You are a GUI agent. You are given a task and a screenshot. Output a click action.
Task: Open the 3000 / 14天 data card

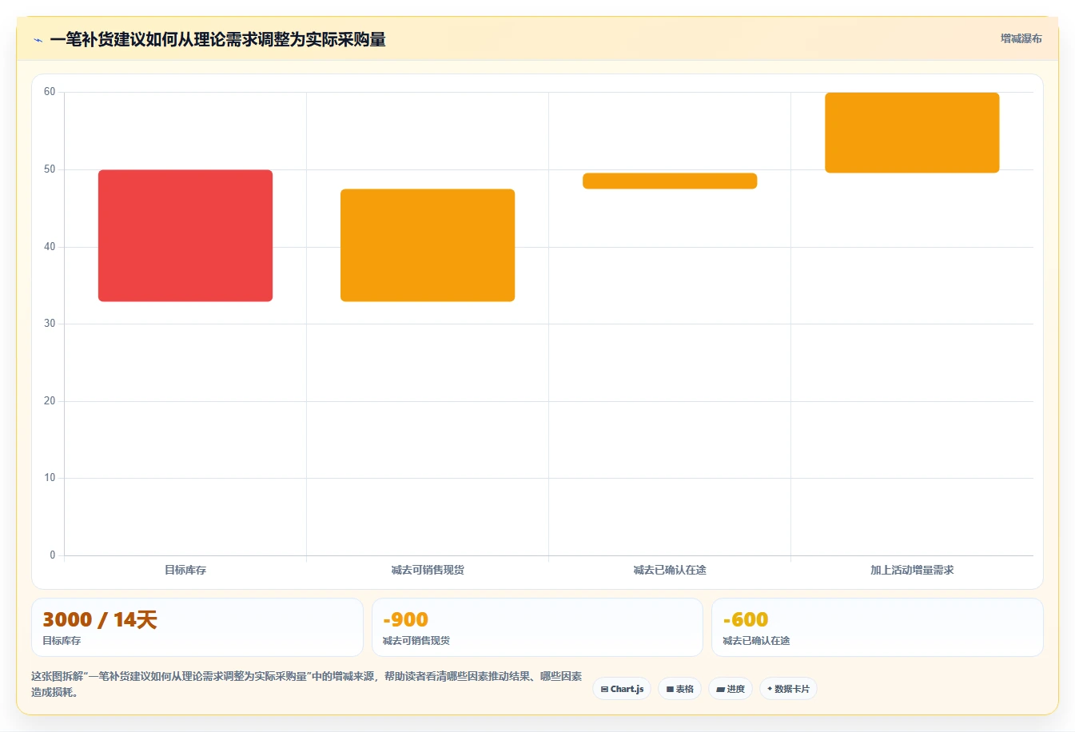click(197, 627)
